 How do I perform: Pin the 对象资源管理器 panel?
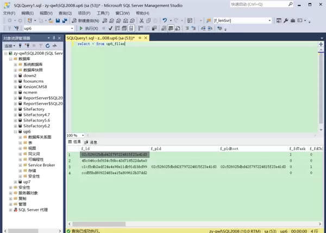click(54, 39)
